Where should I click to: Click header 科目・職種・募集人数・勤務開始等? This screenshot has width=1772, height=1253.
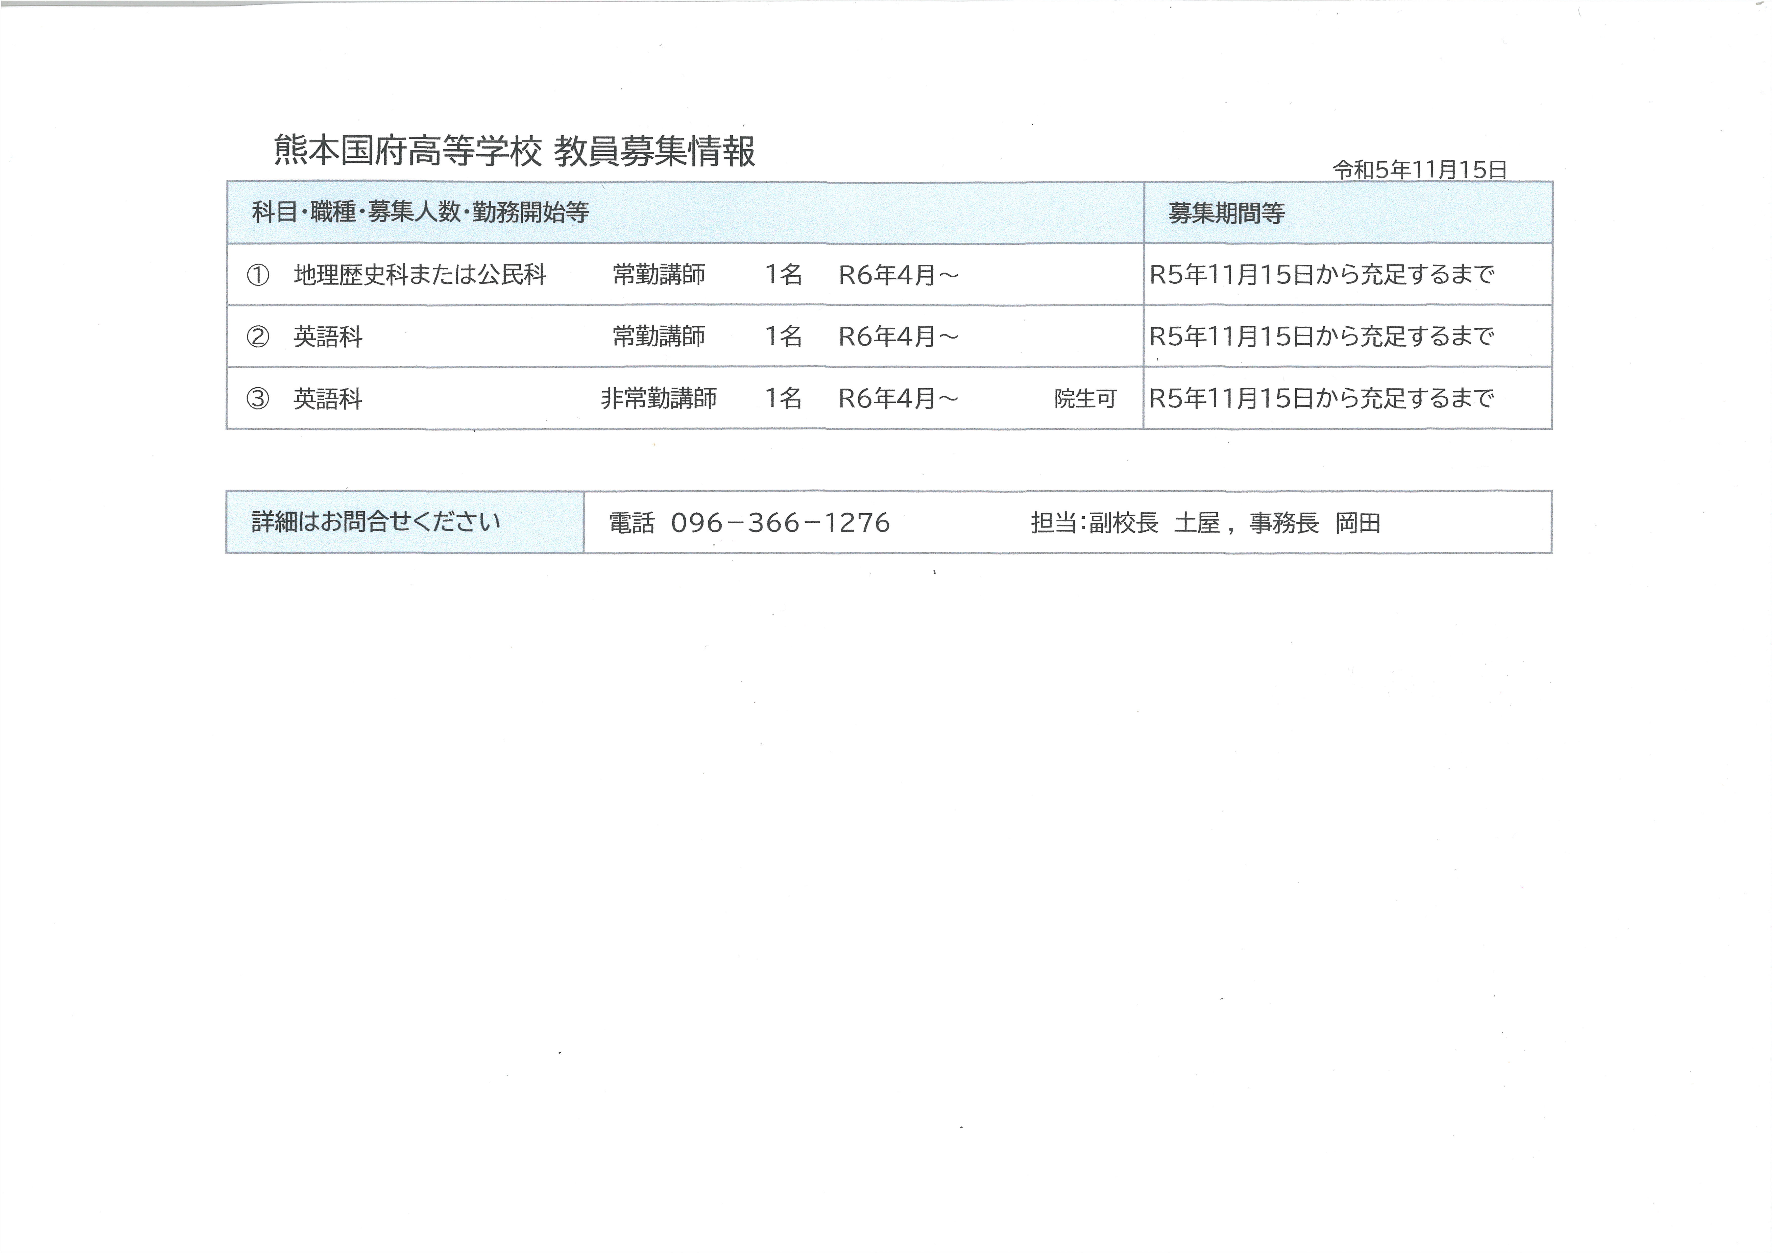(421, 212)
